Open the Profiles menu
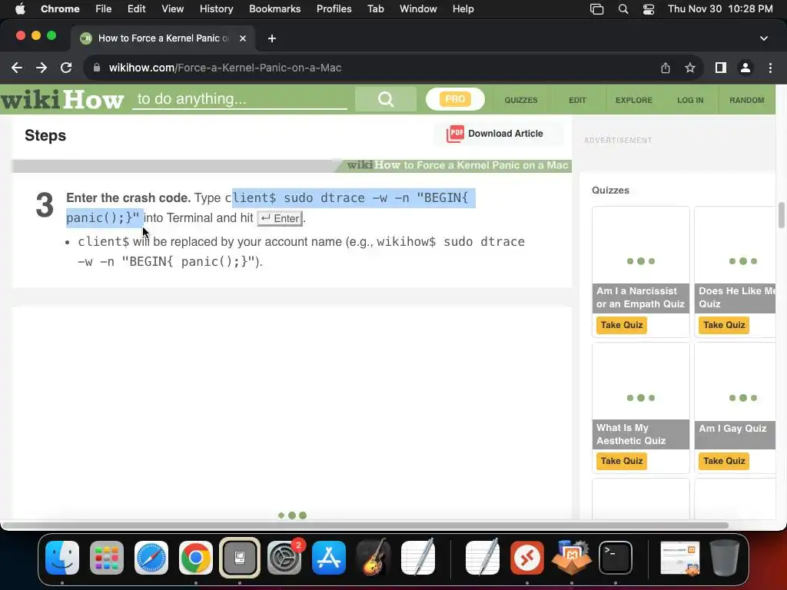Viewport: 787px width, 590px height. pyautogui.click(x=334, y=8)
